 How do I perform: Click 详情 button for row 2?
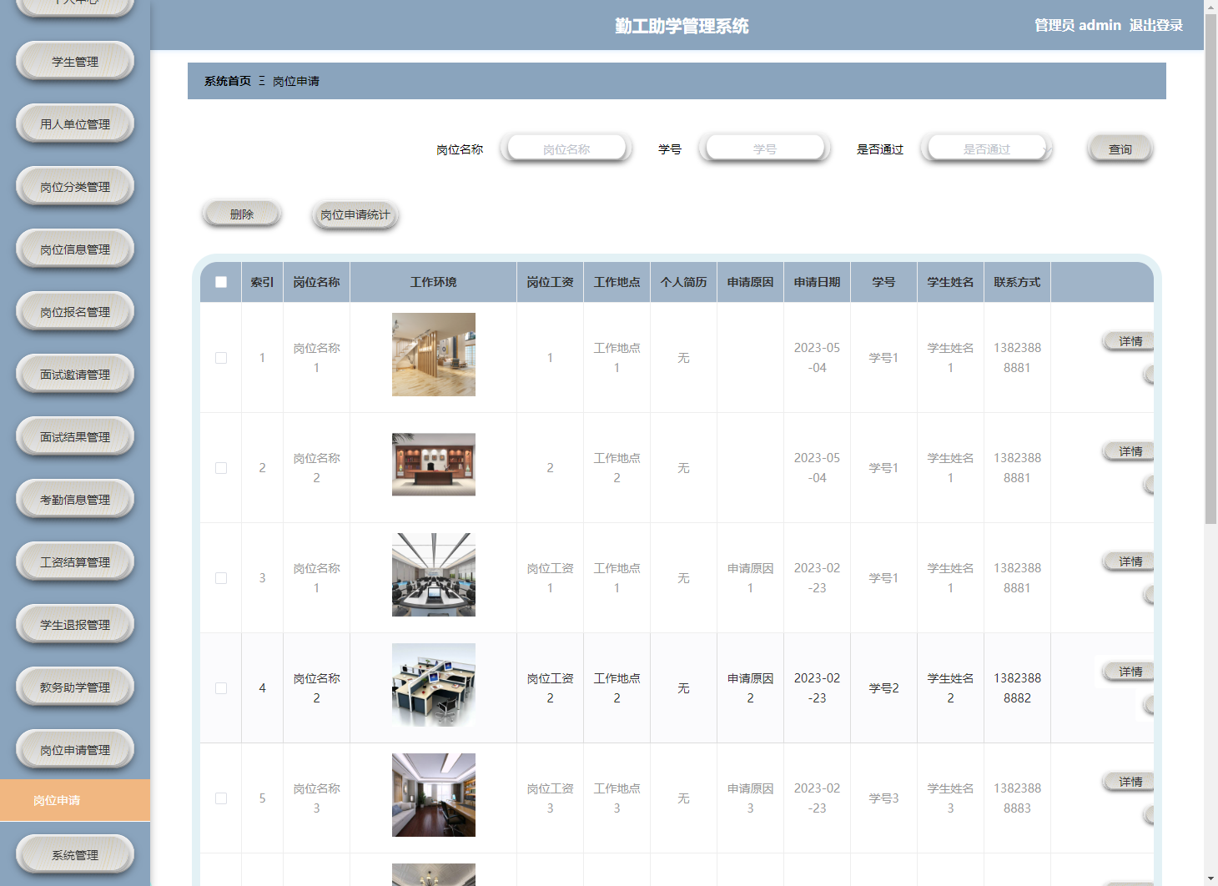pos(1130,451)
